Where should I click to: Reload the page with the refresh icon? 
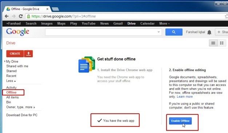(x=21, y=16)
